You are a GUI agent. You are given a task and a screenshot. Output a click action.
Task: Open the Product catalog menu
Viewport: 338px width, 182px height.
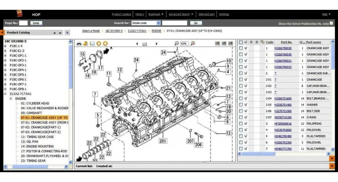(x=121, y=14)
